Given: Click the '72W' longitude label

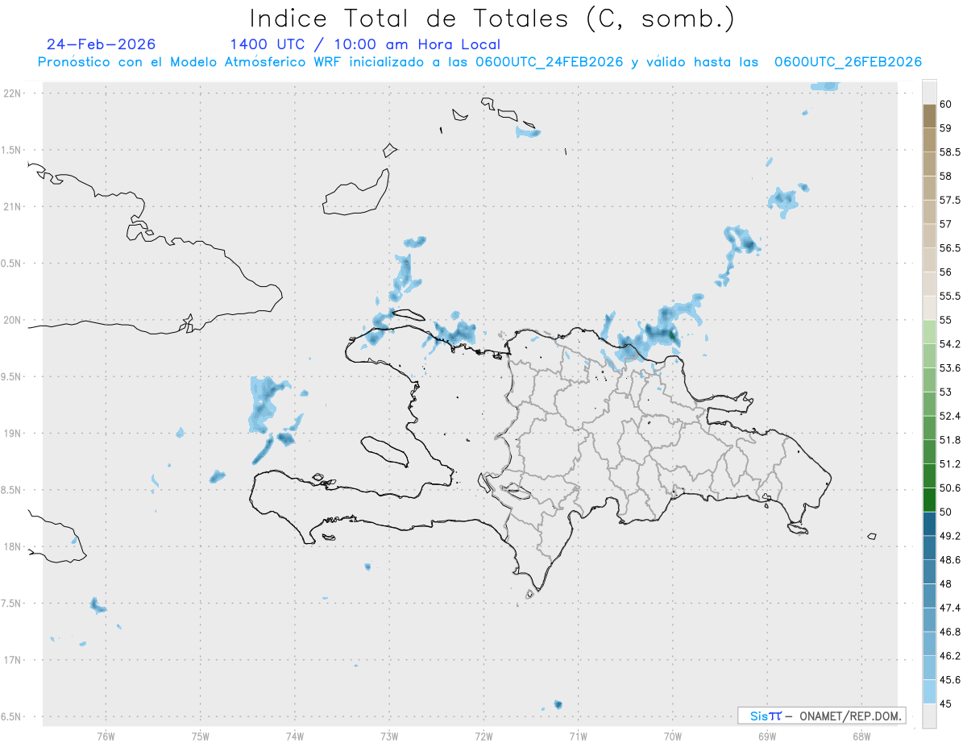Looking at the screenshot, I should point(484,737).
